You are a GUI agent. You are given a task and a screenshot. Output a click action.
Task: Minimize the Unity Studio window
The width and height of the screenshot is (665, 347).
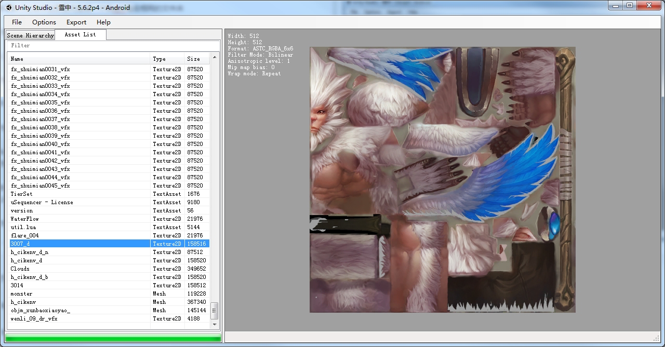point(616,5)
